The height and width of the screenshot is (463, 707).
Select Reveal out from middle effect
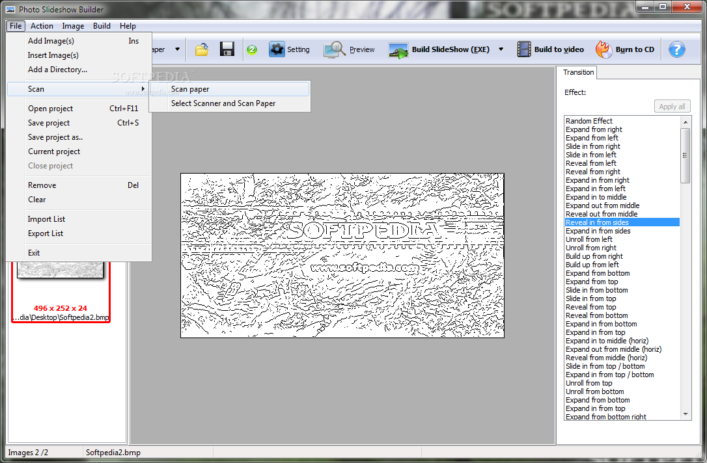coord(622,214)
